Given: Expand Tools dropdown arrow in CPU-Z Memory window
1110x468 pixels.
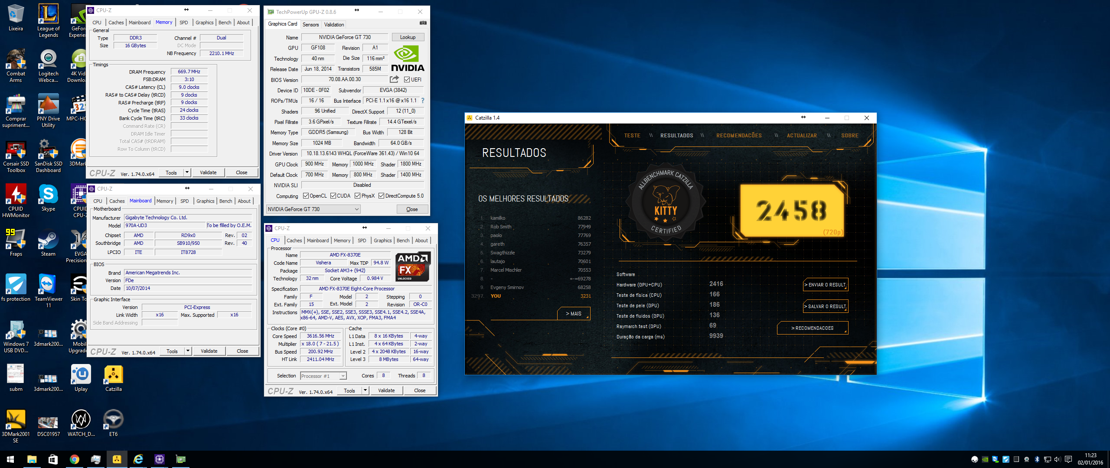Looking at the screenshot, I should (187, 172).
